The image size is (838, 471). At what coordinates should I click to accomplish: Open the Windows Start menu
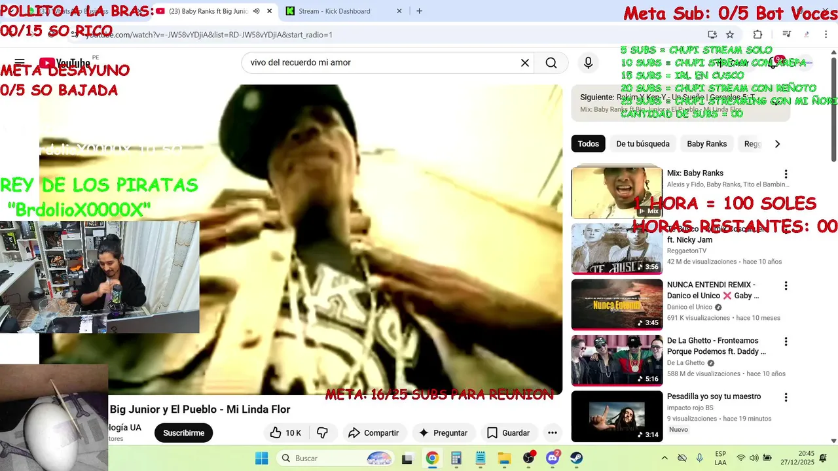click(261, 458)
